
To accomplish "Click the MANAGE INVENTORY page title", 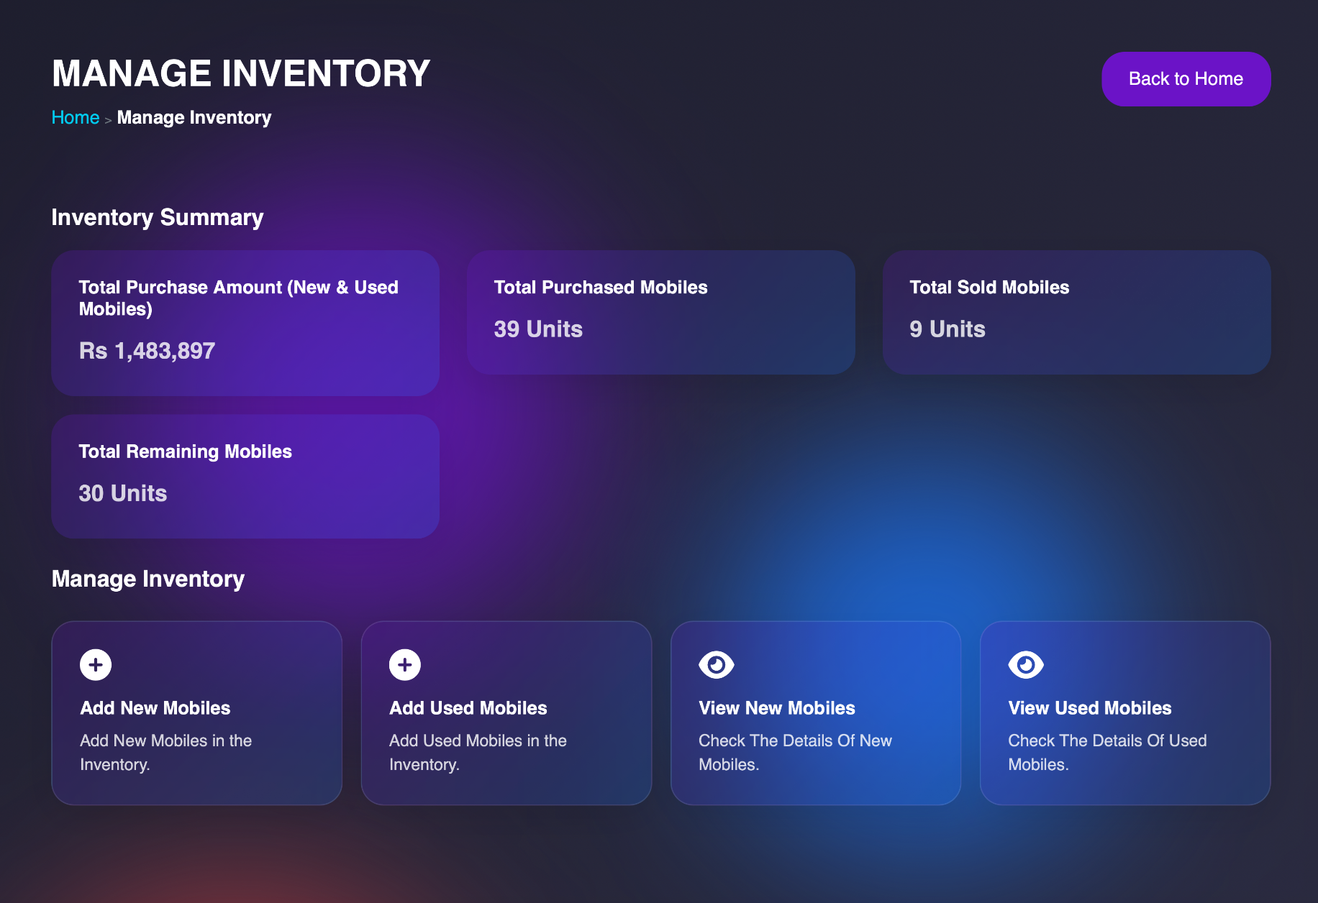I will pos(240,73).
